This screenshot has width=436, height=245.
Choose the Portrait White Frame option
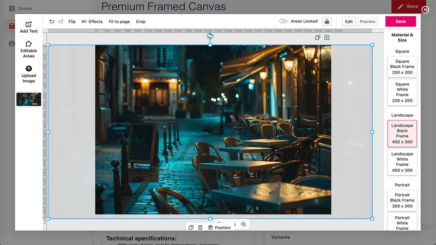click(x=402, y=222)
